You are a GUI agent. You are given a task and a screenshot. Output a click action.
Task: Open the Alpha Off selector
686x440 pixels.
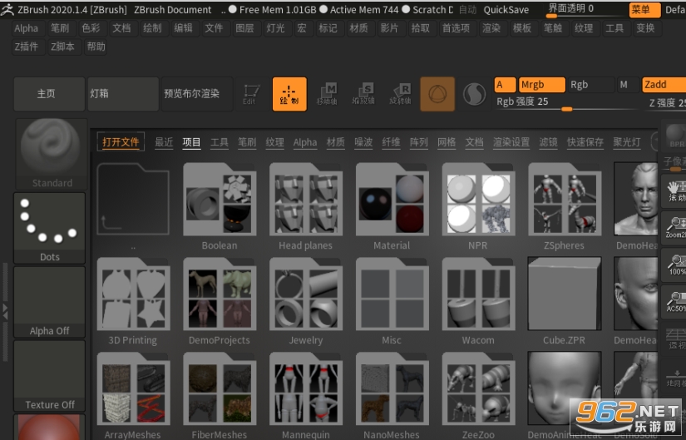(49, 302)
